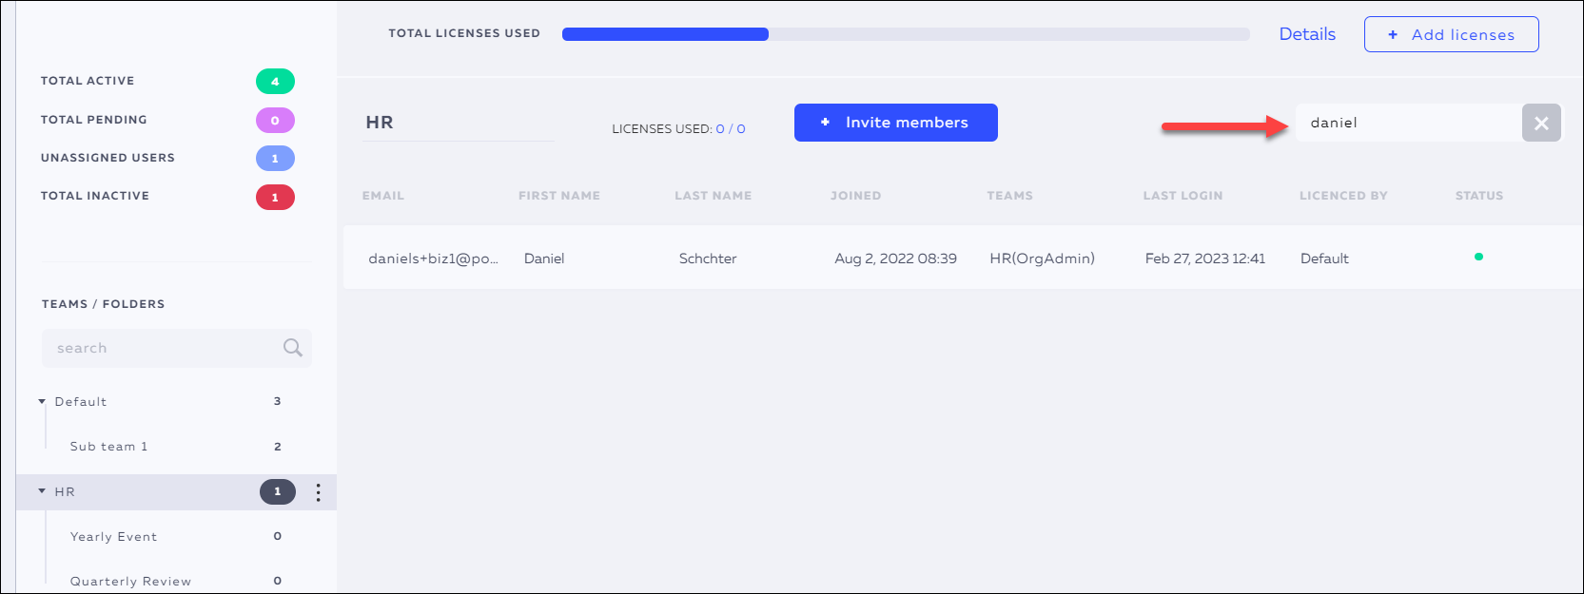Select Sub team 1
Screen dimensions: 1584x594
click(108, 447)
